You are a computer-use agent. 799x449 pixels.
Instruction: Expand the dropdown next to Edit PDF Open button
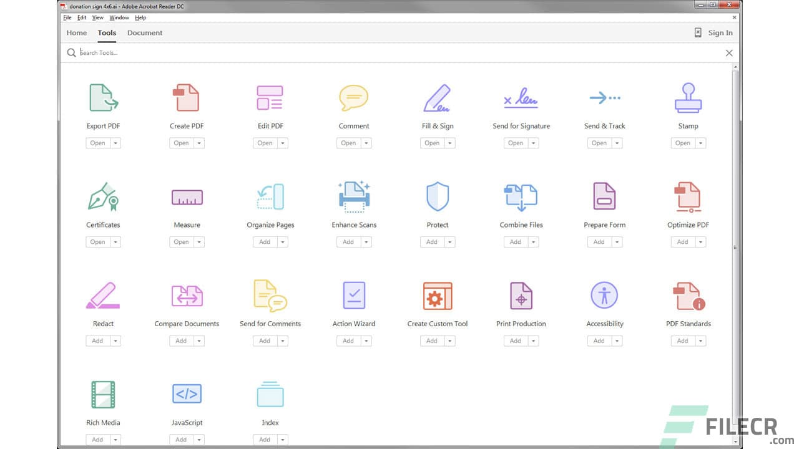click(283, 143)
